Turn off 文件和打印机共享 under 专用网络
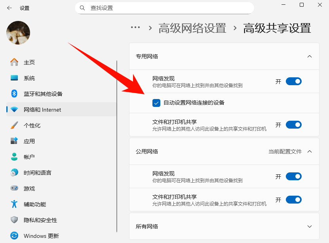This screenshot has height=243, width=329. [294, 125]
